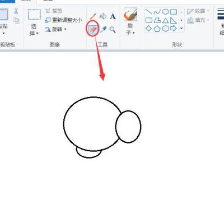224x209 pixels.
Task: Open the Select dropdown arrow
Action: tap(34, 30)
